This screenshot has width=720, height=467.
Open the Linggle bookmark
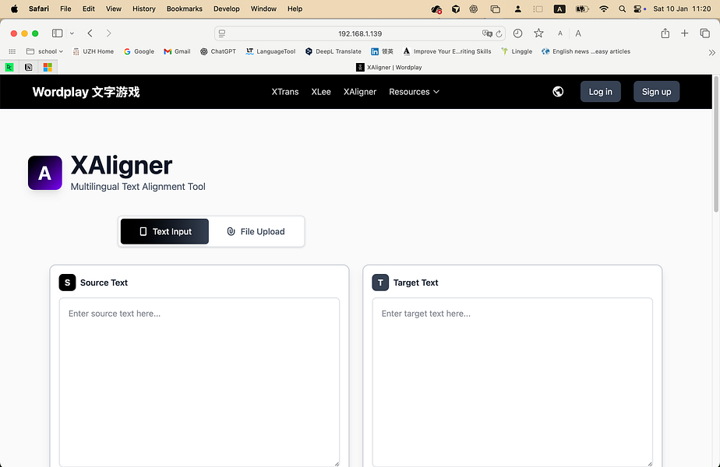click(517, 51)
